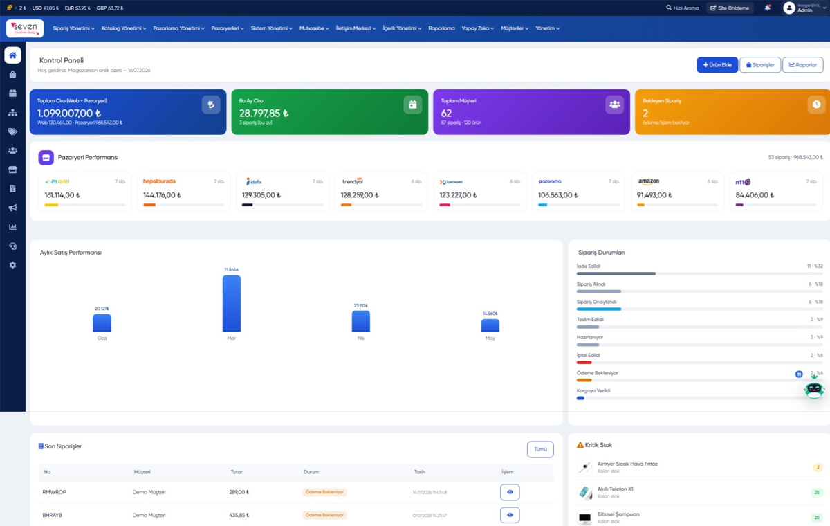Open the hepsiburada marketplace card
Image resolution: width=830 pixels, height=526 pixels.
tap(183, 192)
